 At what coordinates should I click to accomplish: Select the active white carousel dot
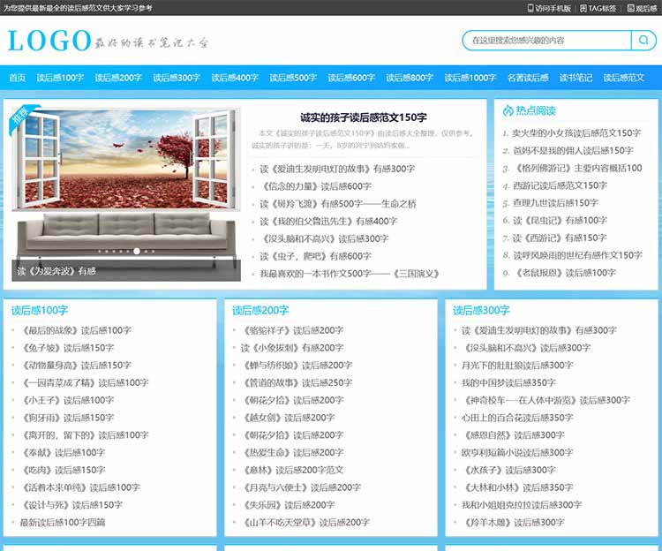pyautogui.click(x=136, y=251)
